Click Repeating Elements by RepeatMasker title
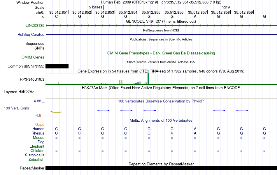The width and height of the screenshot is (277, 175). [161, 164]
